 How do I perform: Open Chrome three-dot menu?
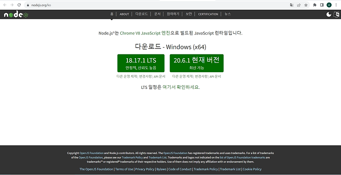pos(336,5)
